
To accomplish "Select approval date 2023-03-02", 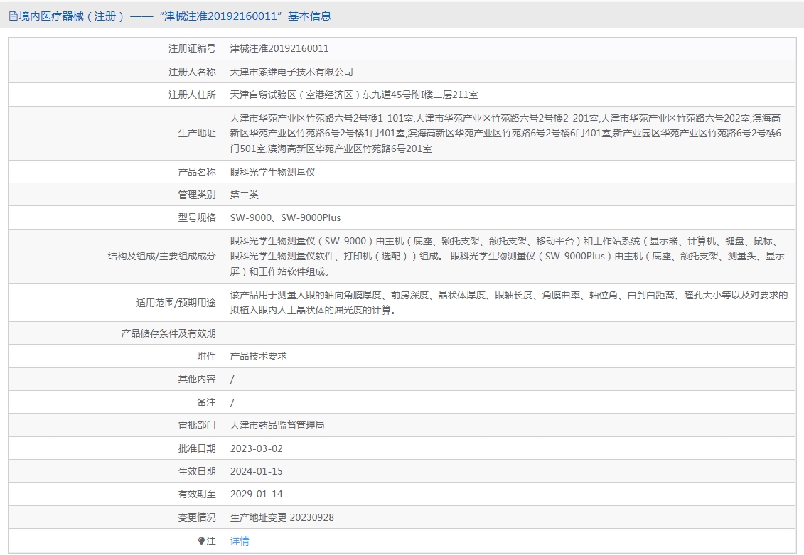I will pyautogui.click(x=257, y=448).
